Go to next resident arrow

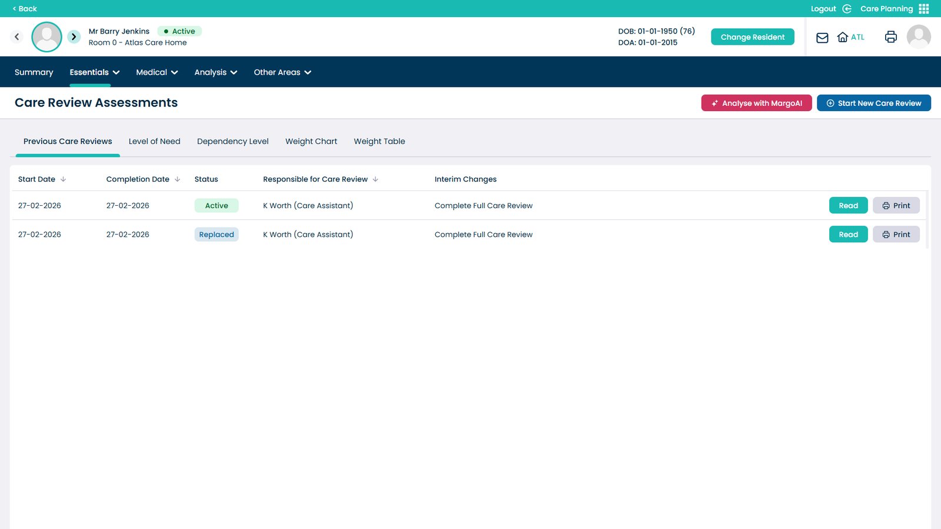(74, 37)
